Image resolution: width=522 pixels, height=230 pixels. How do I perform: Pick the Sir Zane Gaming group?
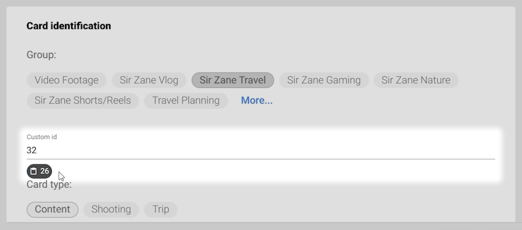click(324, 80)
